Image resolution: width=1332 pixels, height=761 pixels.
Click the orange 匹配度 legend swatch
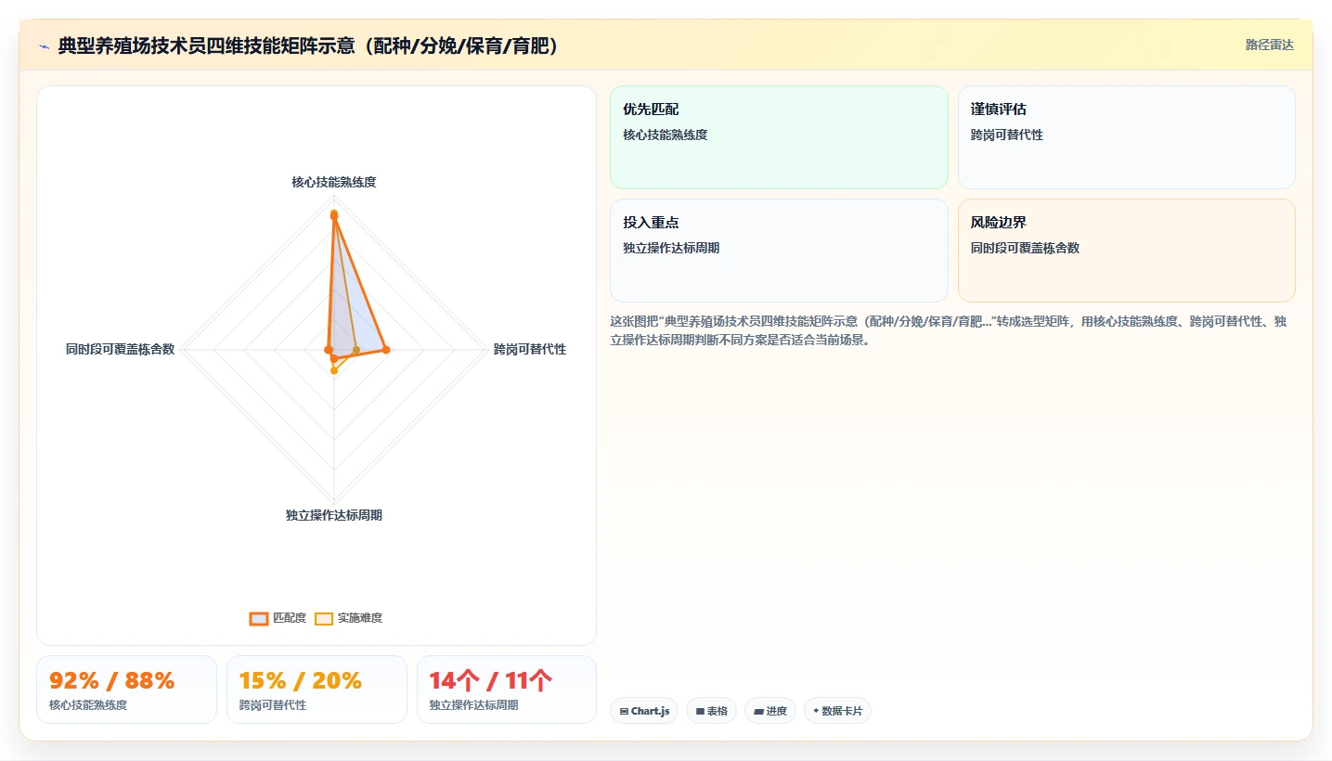pos(259,619)
